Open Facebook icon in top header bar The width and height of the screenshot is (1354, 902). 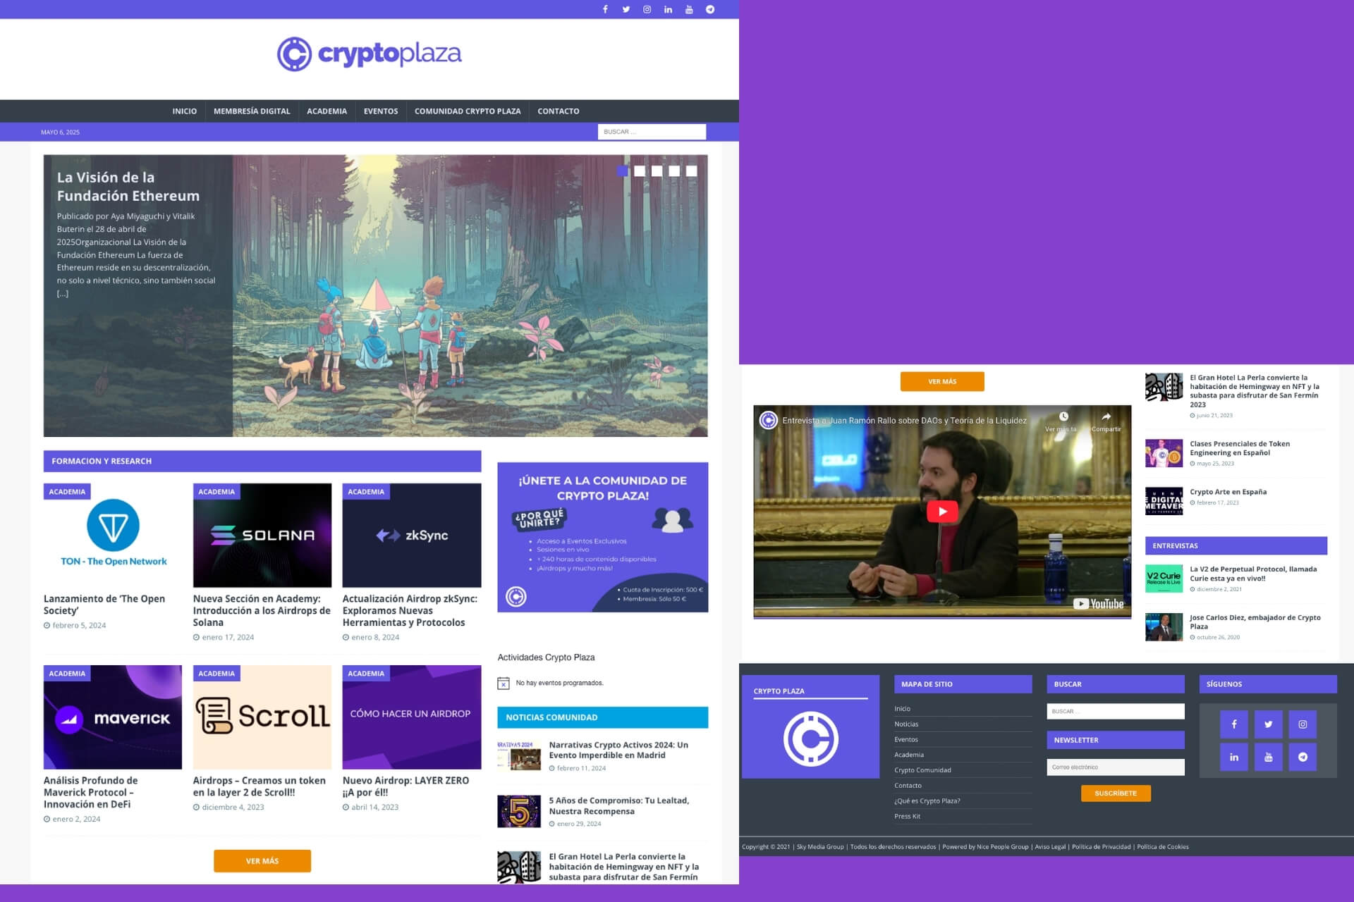[x=605, y=9]
